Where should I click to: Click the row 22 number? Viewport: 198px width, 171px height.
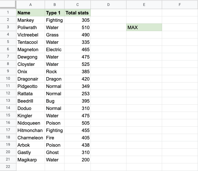click(8, 167)
